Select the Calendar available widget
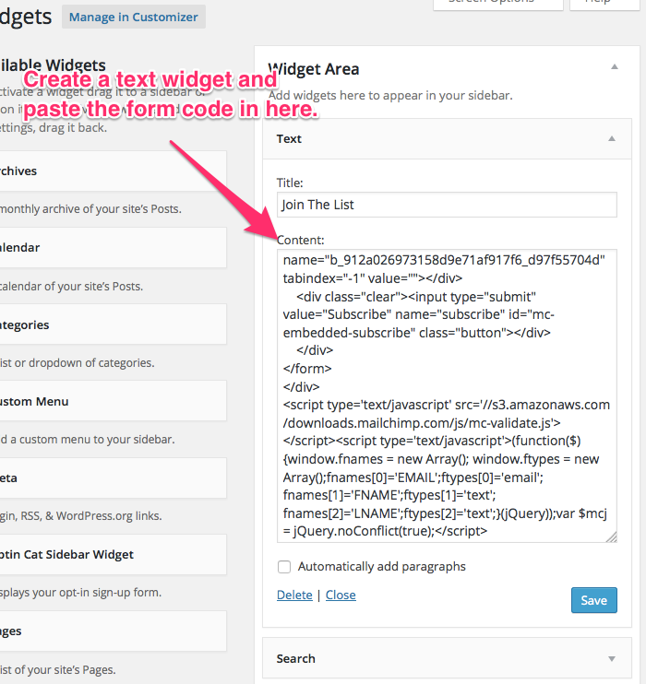646x684 pixels. click(x=111, y=248)
